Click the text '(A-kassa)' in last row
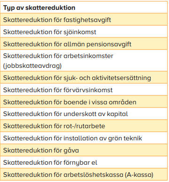The height and width of the screenshot is (182, 169). tap(139, 175)
